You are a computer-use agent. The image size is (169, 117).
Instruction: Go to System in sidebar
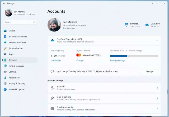(12, 31)
